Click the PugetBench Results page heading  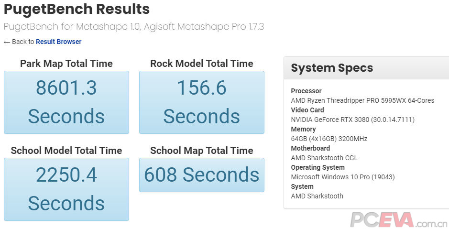(77, 9)
